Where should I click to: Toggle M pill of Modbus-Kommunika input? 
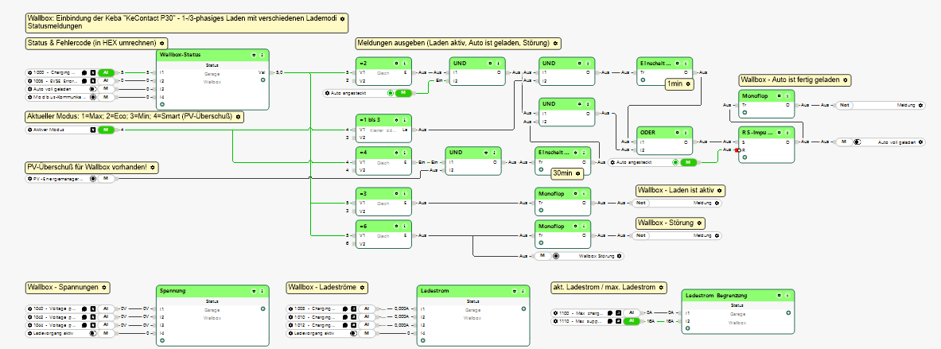tap(107, 97)
